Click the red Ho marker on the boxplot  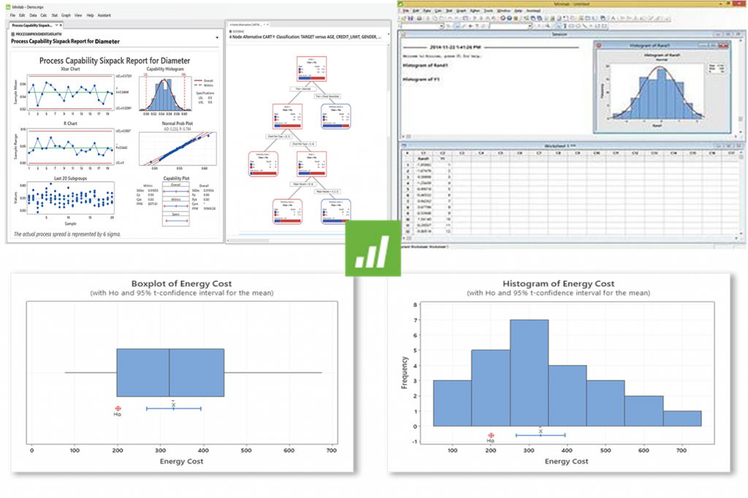point(118,409)
